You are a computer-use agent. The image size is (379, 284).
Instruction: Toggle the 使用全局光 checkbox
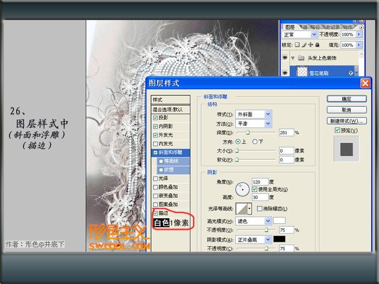(x=254, y=189)
